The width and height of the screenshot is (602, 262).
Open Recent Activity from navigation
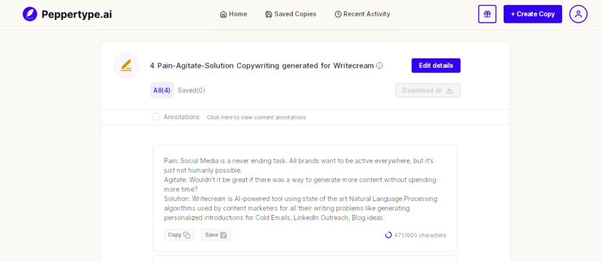pyautogui.click(x=362, y=14)
